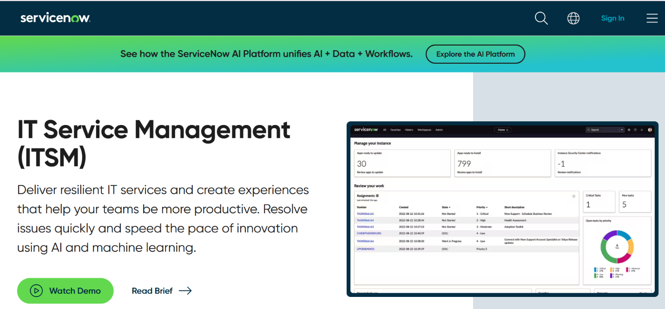The width and height of the screenshot is (665, 309).
Task: Click the ServiceNow logo in the header
Action: point(55,18)
